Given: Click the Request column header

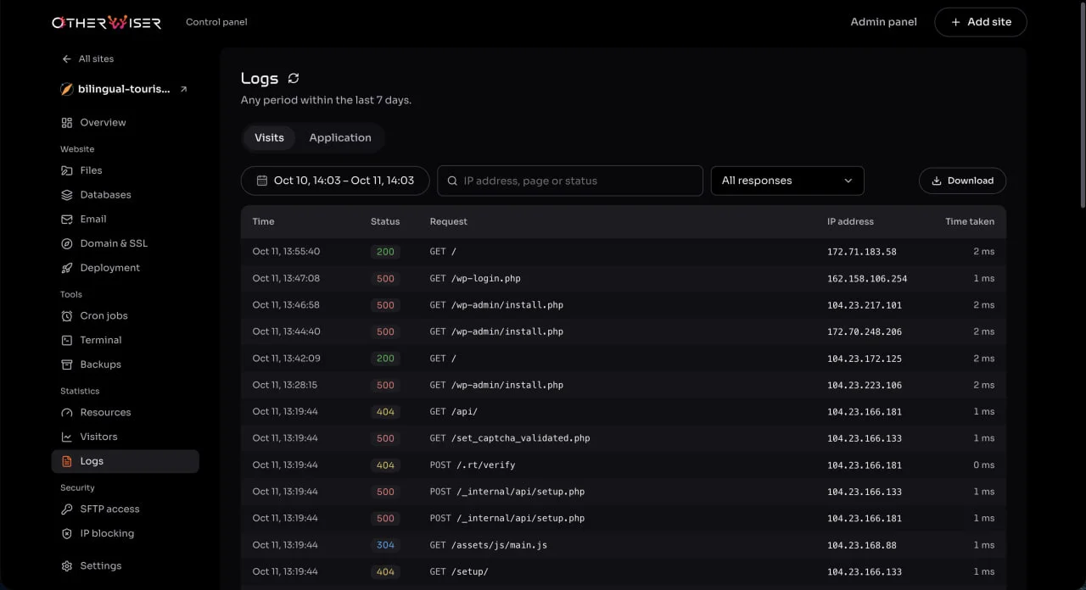Looking at the screenshot, I should pos(449,221).
